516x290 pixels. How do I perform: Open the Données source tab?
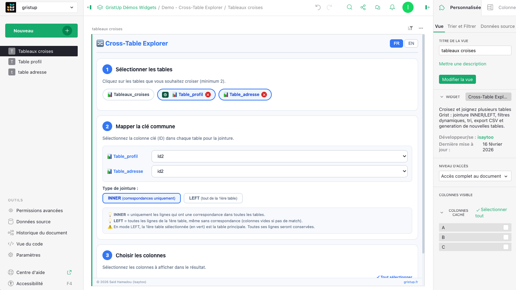click(497, 26)
